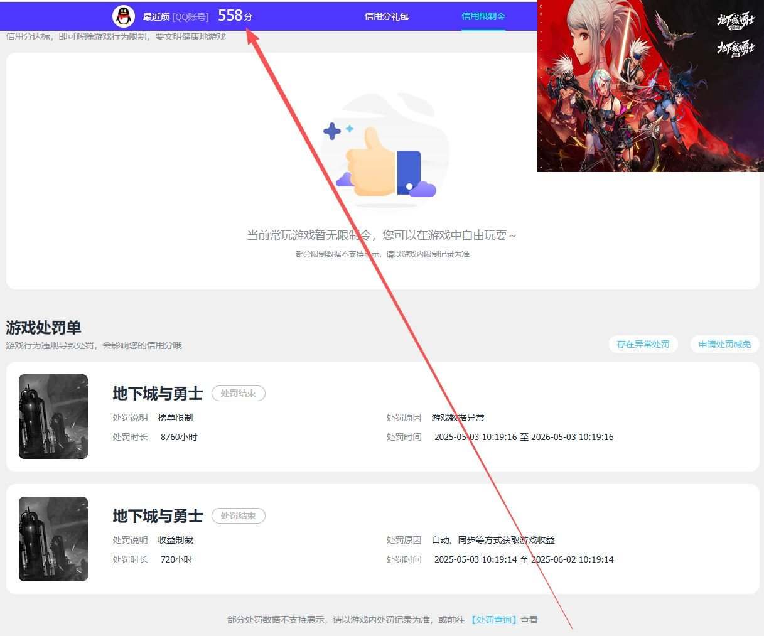
Task: Click 地下城与勇士 title in 榜单限制 card
Action: pyautogui.click(x=158, y=394)
